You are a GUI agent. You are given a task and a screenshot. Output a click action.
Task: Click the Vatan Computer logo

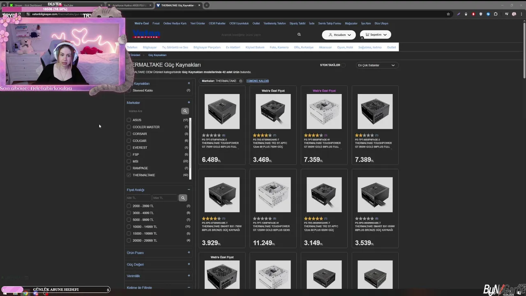coord(146,34)
